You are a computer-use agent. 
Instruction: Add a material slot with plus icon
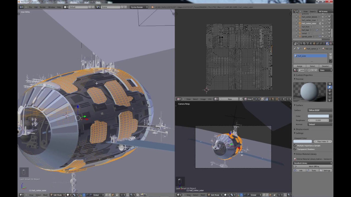331,54
